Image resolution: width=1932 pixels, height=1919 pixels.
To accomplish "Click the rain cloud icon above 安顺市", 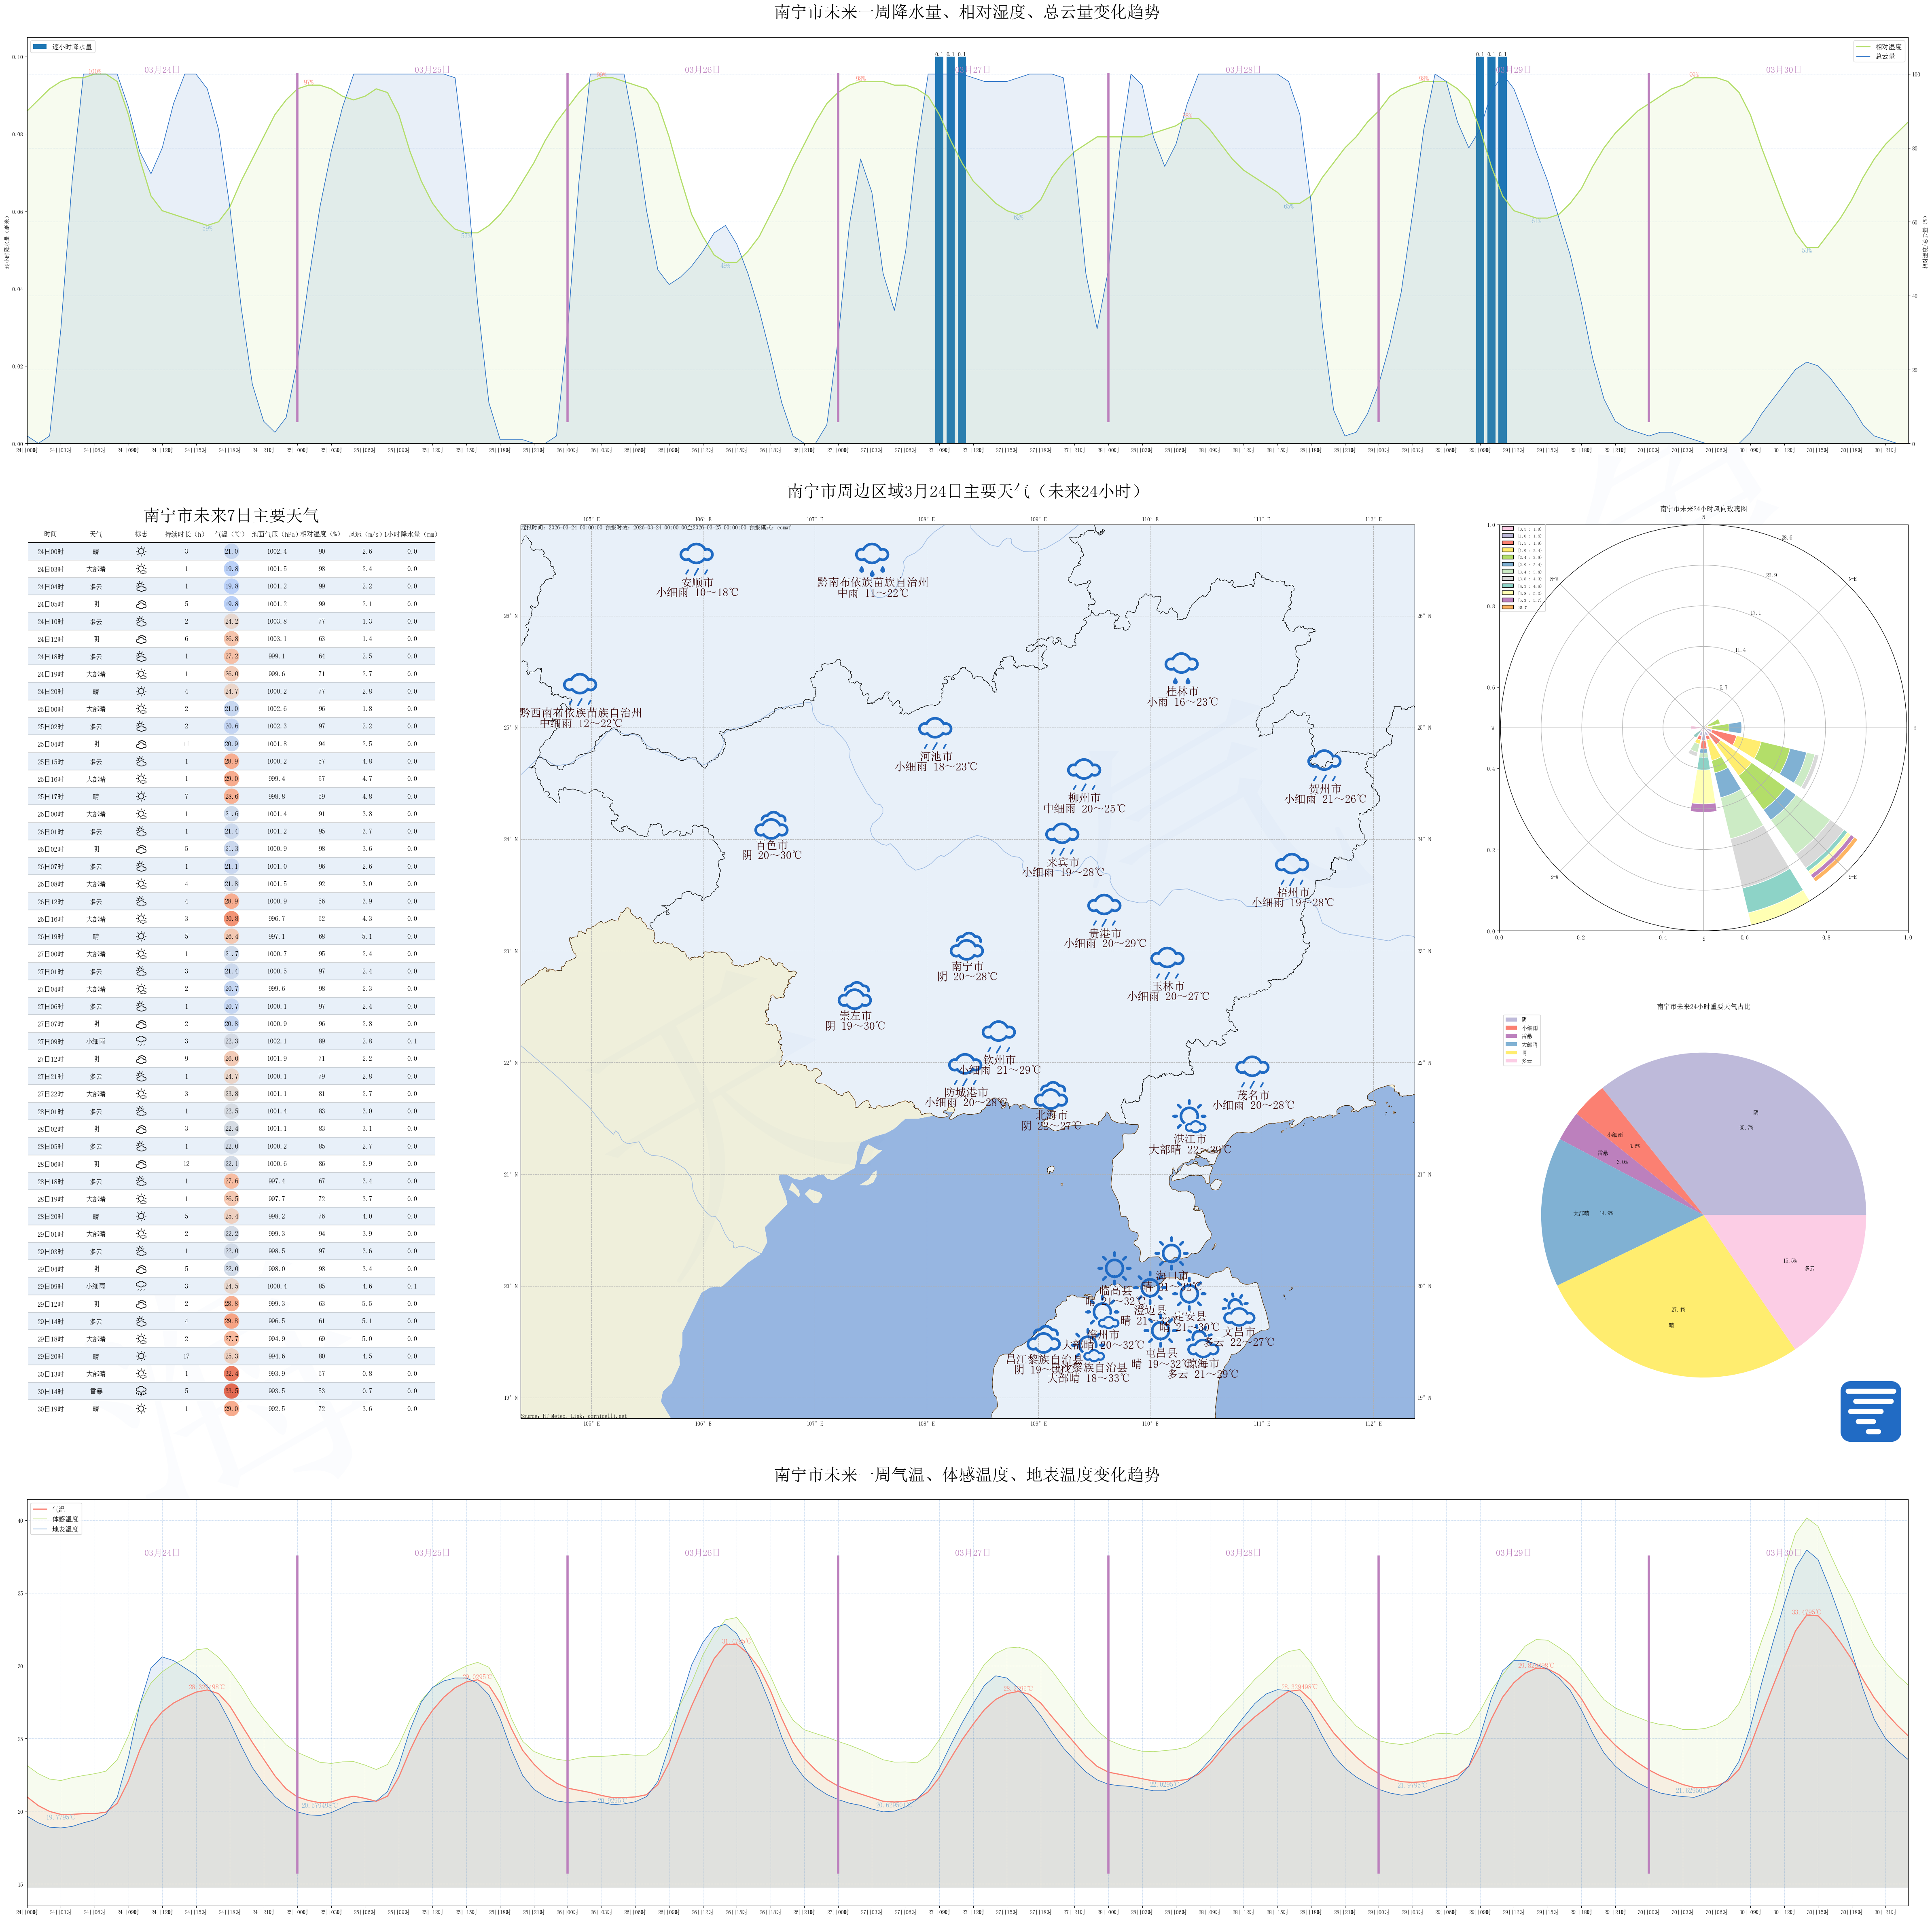I will [697, 556].
